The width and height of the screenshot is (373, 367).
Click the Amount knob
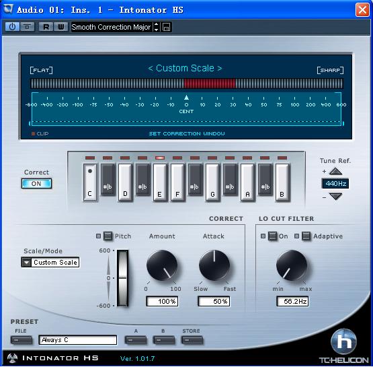tap(162, 265)
